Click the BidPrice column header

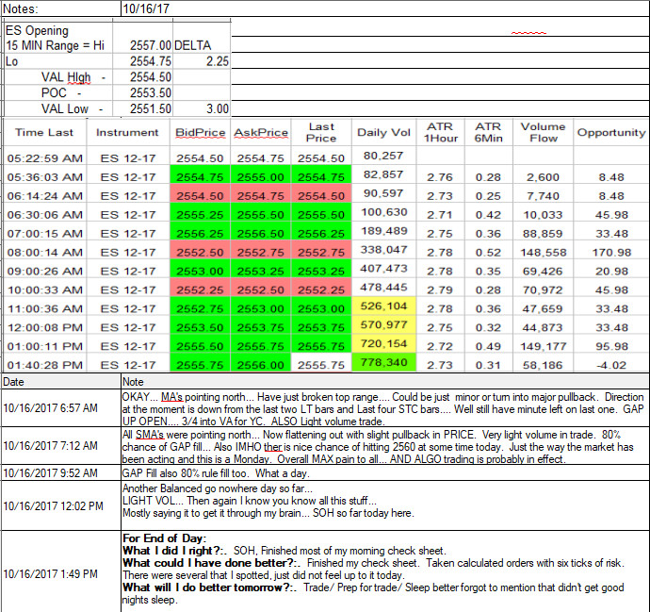point(201,132)
